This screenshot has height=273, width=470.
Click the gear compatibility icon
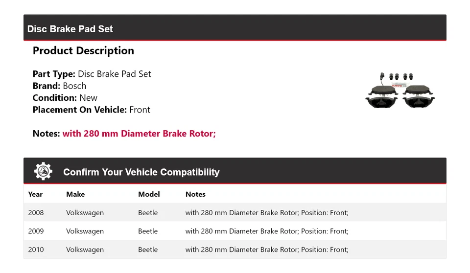pyautogui.click(x=43, y=171)
